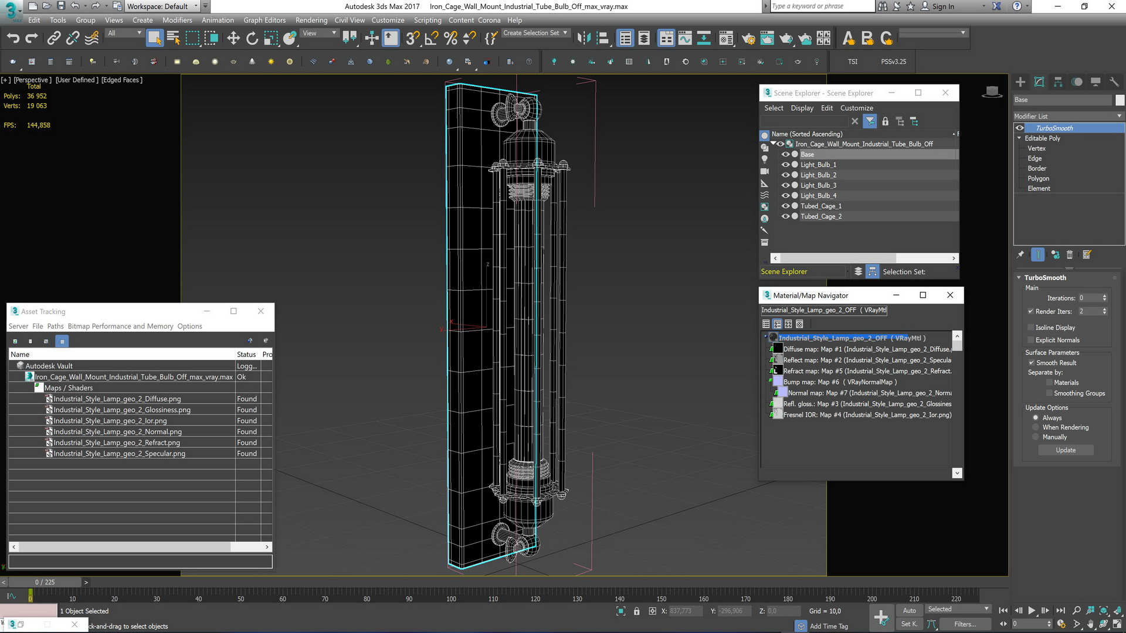1126x633 pixels.
Task: Toggle Smooth Result checkbox
Action: [1032, 363]
